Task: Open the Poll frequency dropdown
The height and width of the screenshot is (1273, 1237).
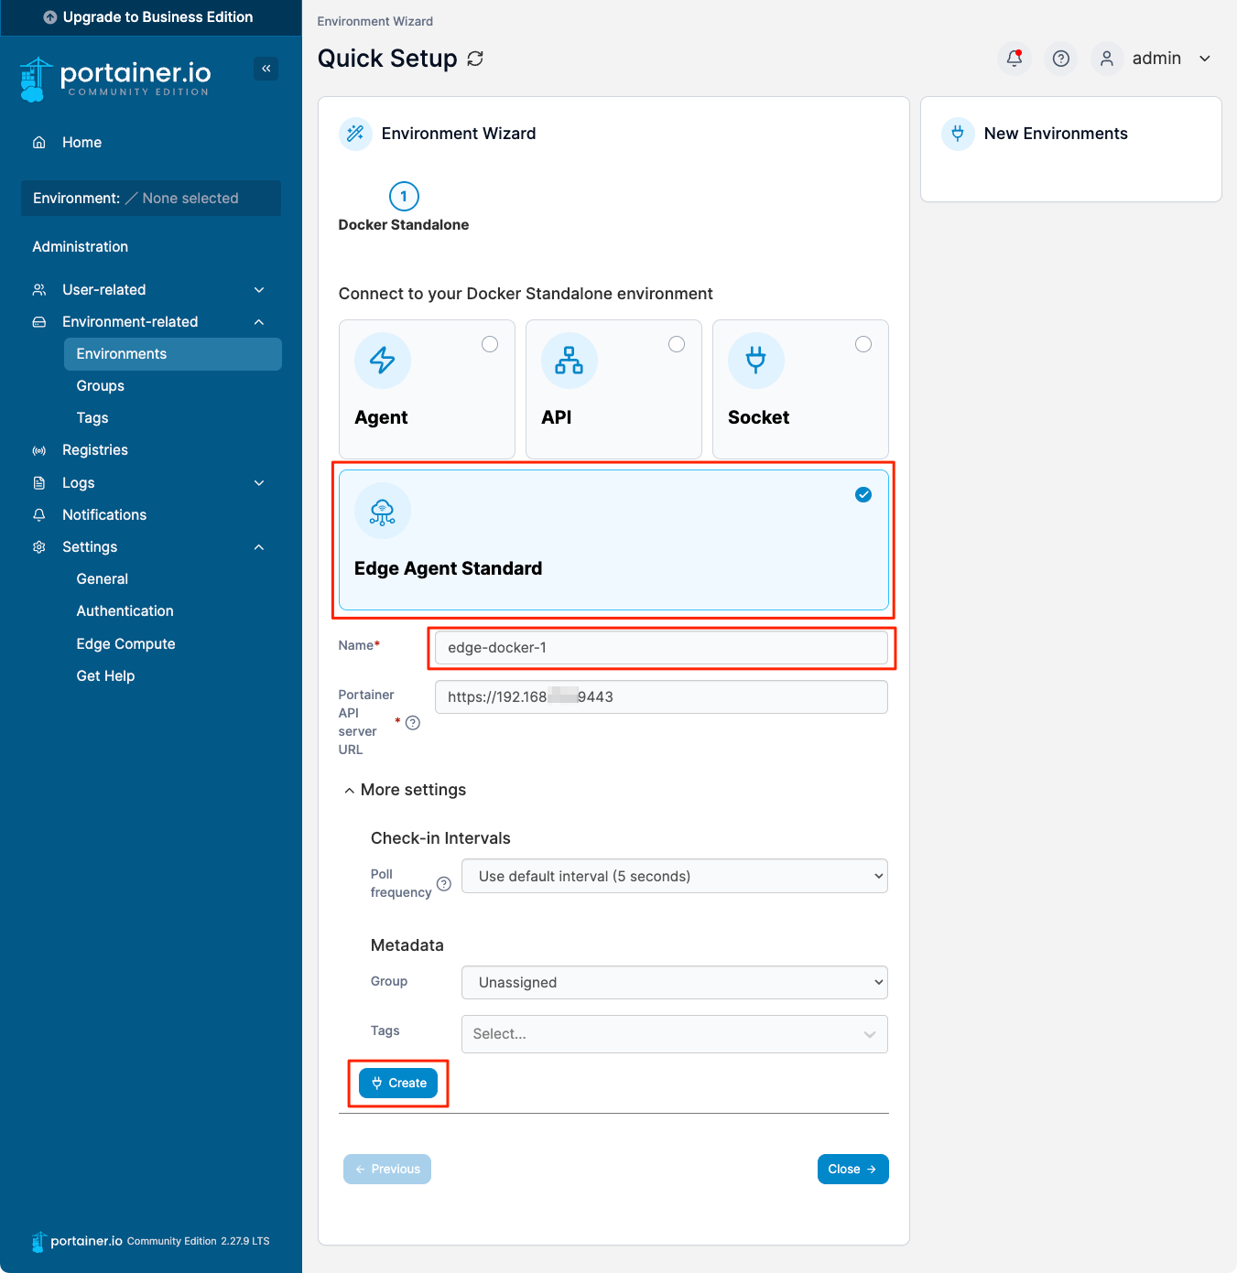Action: point(675,877)
